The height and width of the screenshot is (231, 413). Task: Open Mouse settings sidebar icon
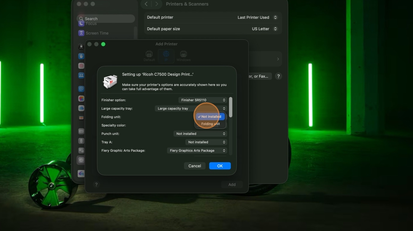coord(81,141)
